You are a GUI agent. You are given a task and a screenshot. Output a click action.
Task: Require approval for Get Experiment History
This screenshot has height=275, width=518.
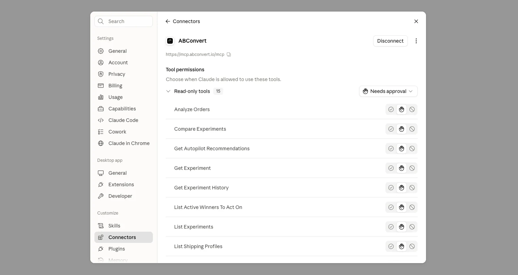(402, 188)
